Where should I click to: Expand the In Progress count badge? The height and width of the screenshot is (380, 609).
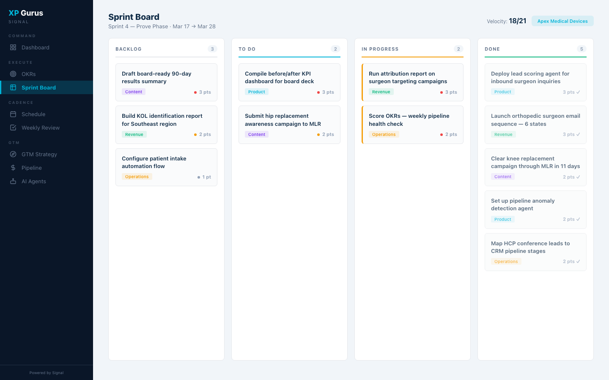click(x=458, y=49)
